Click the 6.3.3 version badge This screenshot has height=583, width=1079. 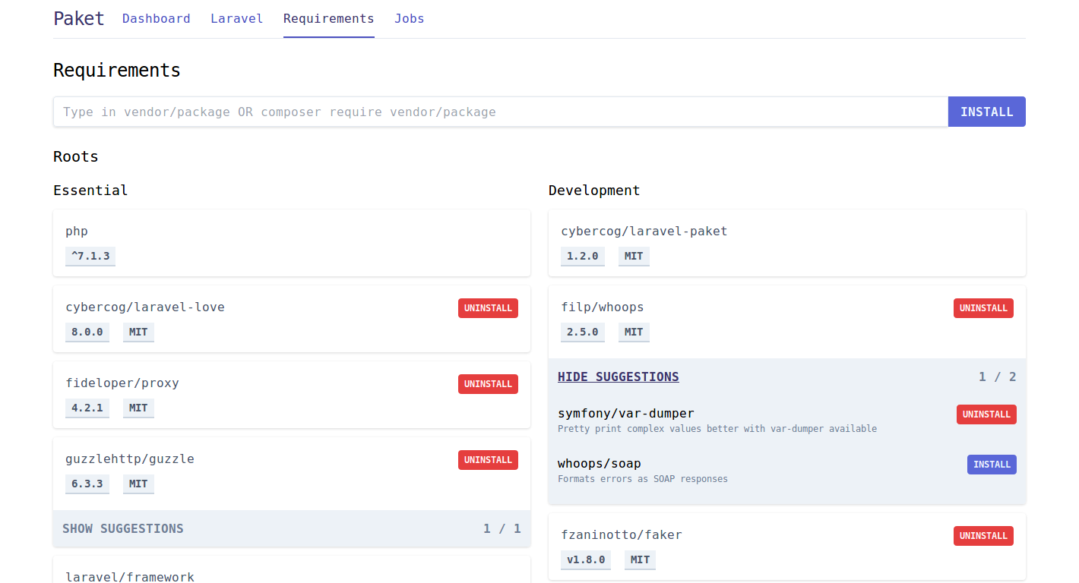click(x=87, y=484)
